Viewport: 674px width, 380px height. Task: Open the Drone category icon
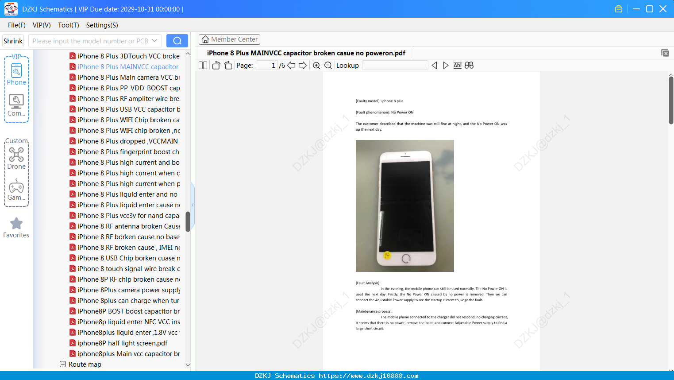tap(16, 159)
